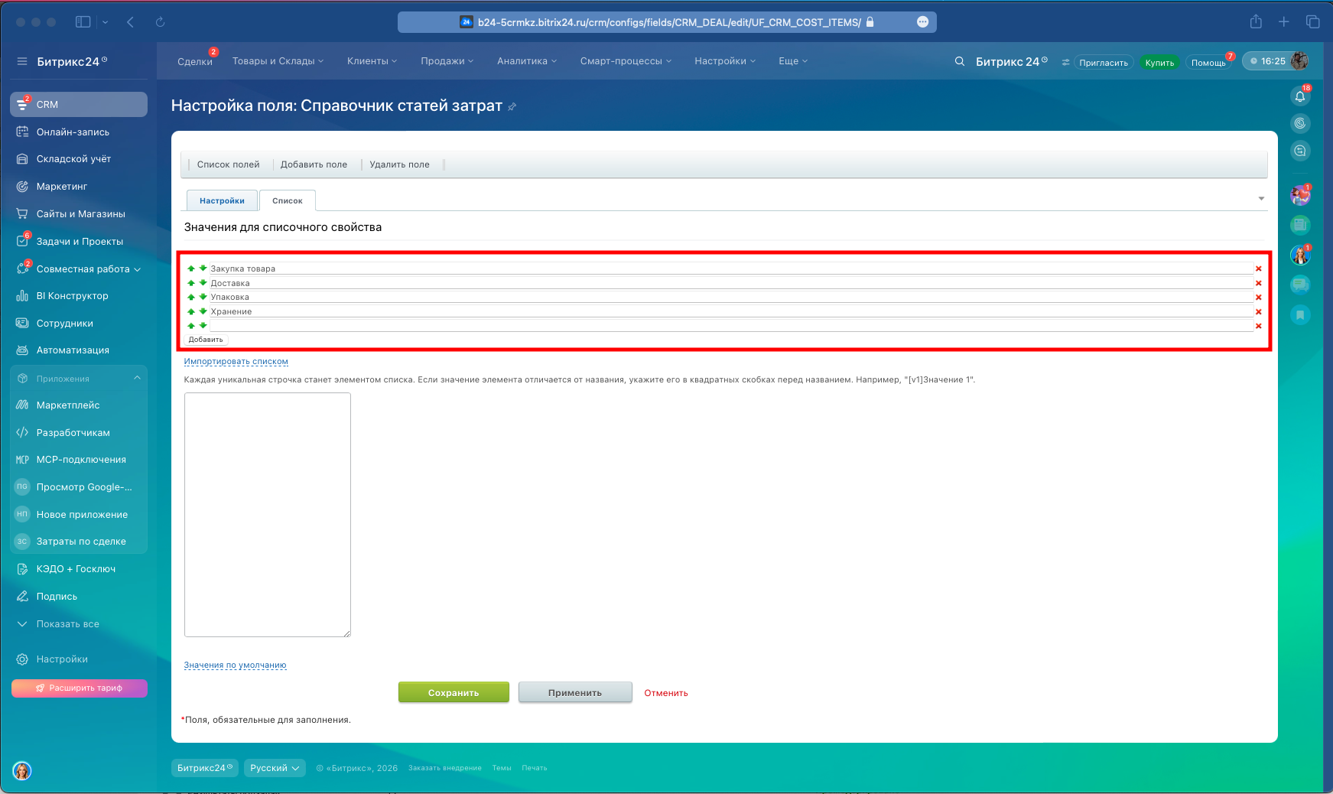
Task: Move 'Закупка товара' row down with green arrow
Action: [203, 268]
